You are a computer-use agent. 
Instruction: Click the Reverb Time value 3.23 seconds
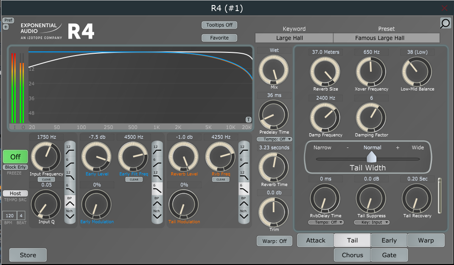pos(274,147)
